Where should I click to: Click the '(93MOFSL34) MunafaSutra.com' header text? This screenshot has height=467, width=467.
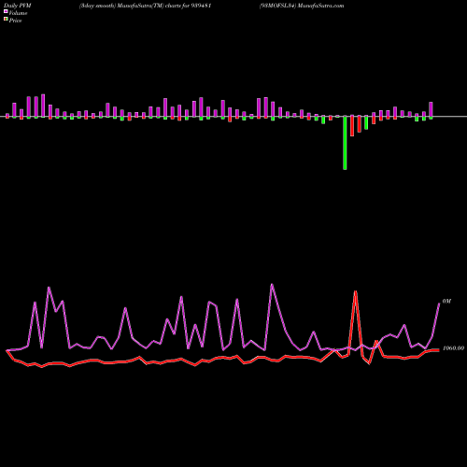[x=302, y=6]
